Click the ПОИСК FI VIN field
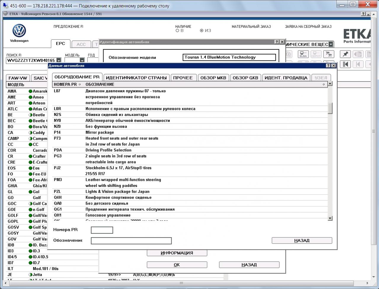 coord(31,60)
